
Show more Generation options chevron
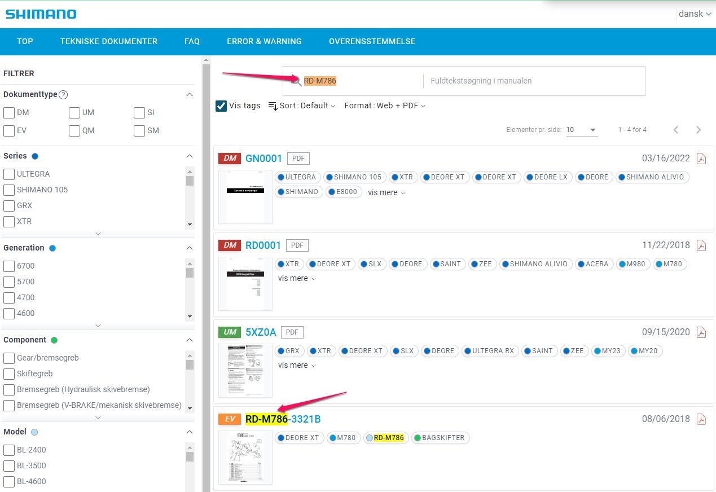[x=98, y=326]
